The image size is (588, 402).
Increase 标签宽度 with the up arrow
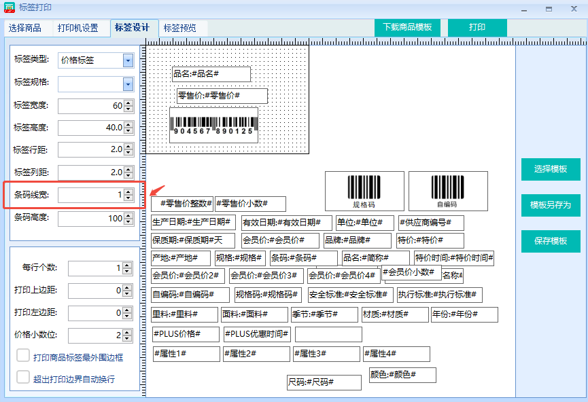click(128, 103)
